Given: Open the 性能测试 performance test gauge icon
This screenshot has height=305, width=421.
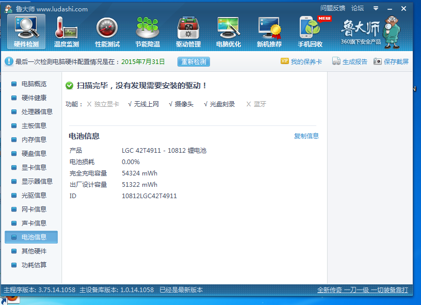Looking at the screenshot, I should (107, 31).
